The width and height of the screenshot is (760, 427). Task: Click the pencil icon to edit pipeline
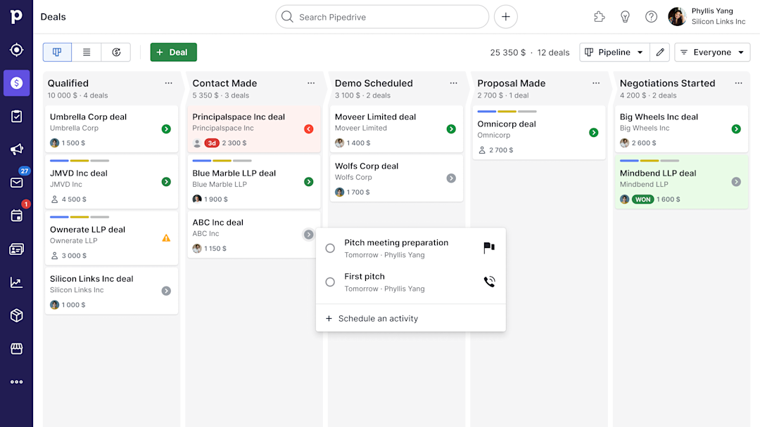pos(659,52)
